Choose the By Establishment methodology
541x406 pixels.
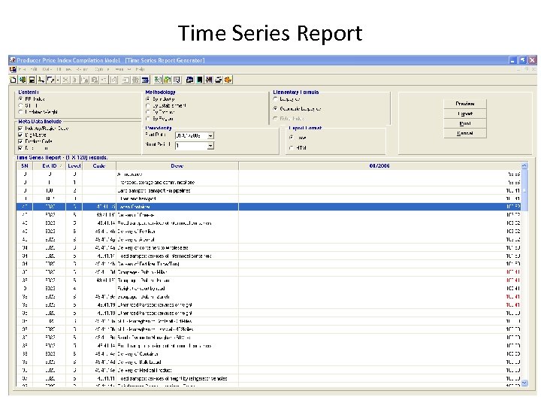click(x=148, y=105)
